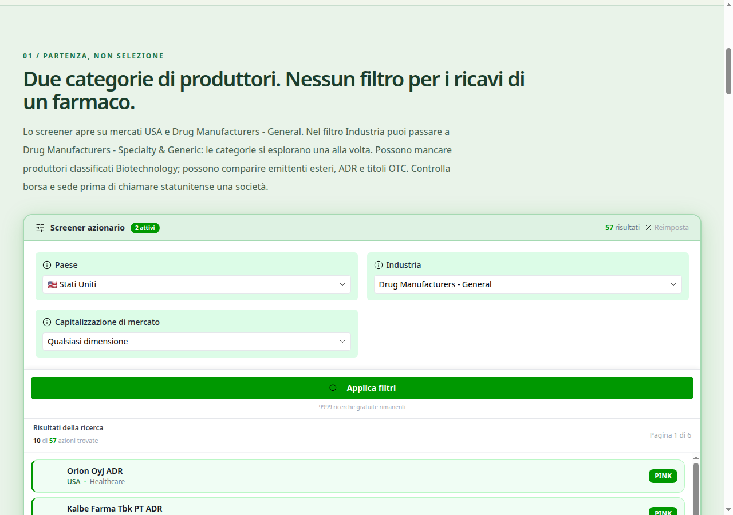Click the 2 attivi badge
The height and width of the screenshot is (515, 733).
coord(145,228)
